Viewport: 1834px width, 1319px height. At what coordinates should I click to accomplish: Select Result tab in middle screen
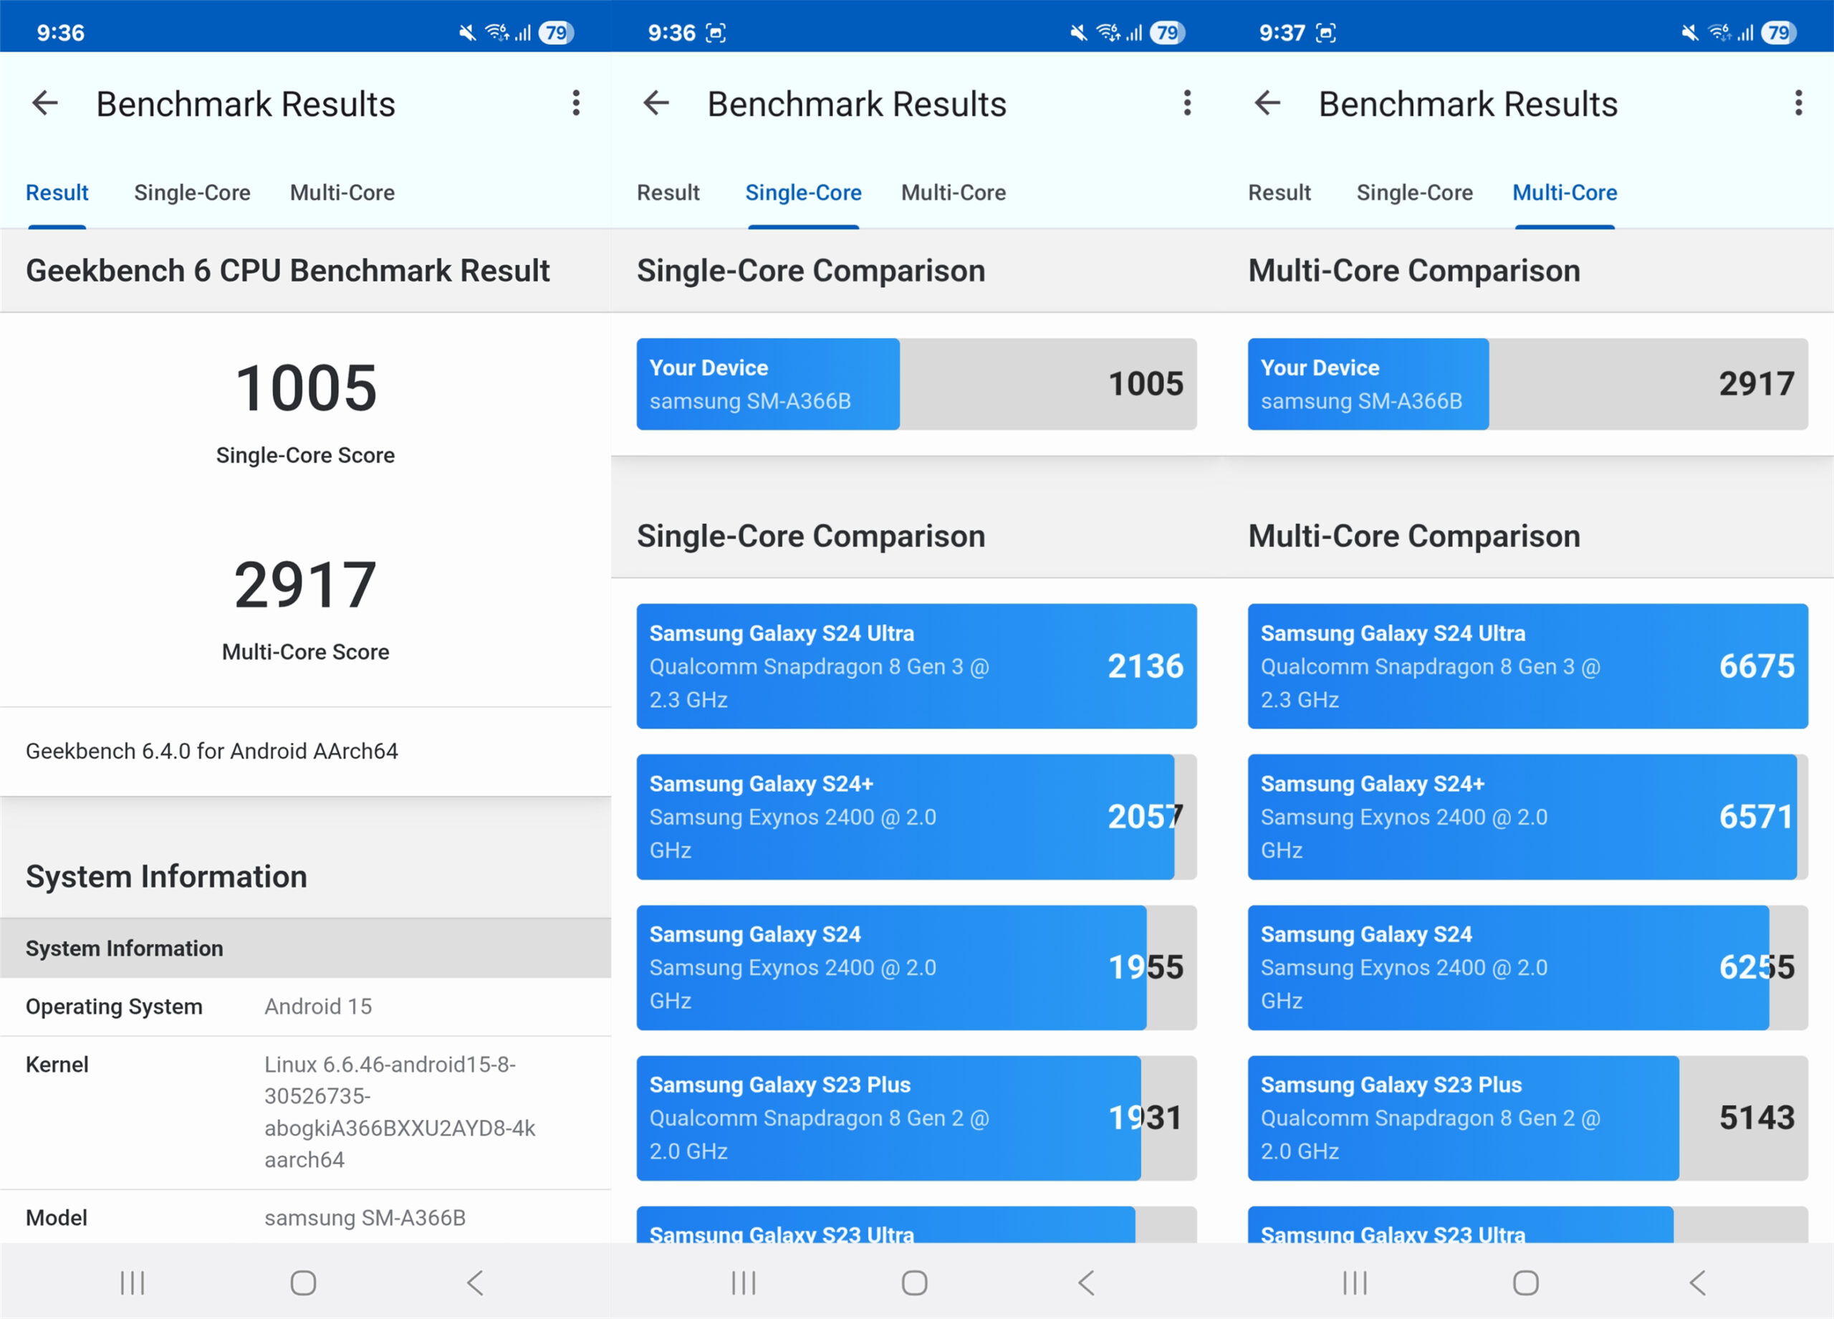tap(668, 193)
